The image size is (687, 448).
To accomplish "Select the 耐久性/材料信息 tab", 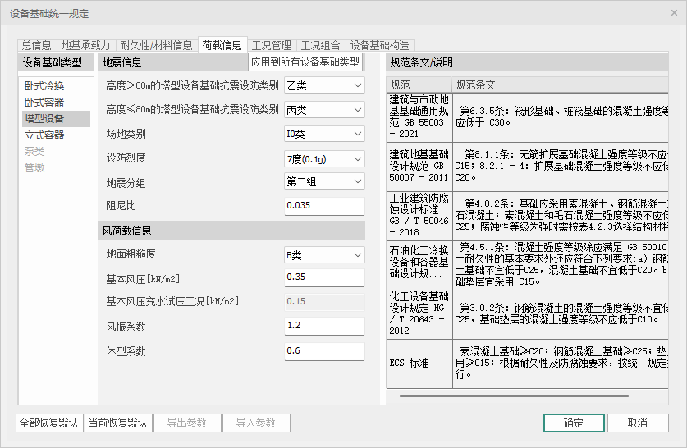I will (x=156, y=45).
